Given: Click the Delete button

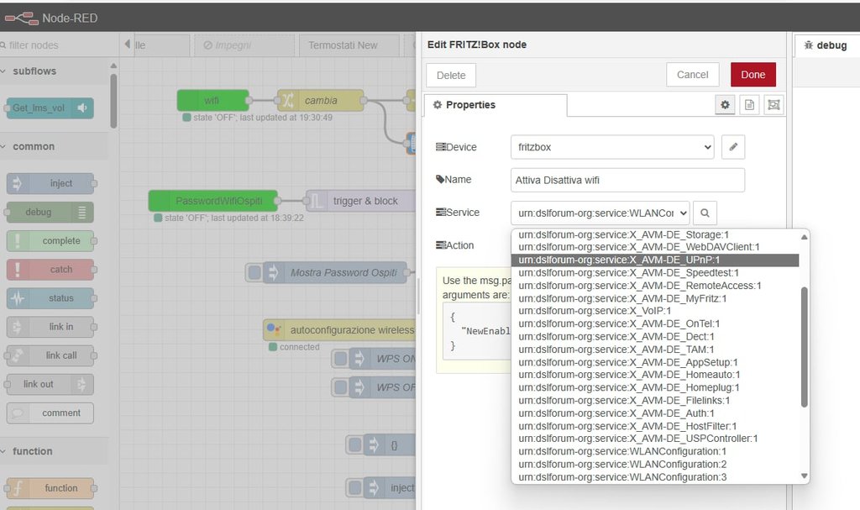Looking at the screenshot, I should (451, 76).
